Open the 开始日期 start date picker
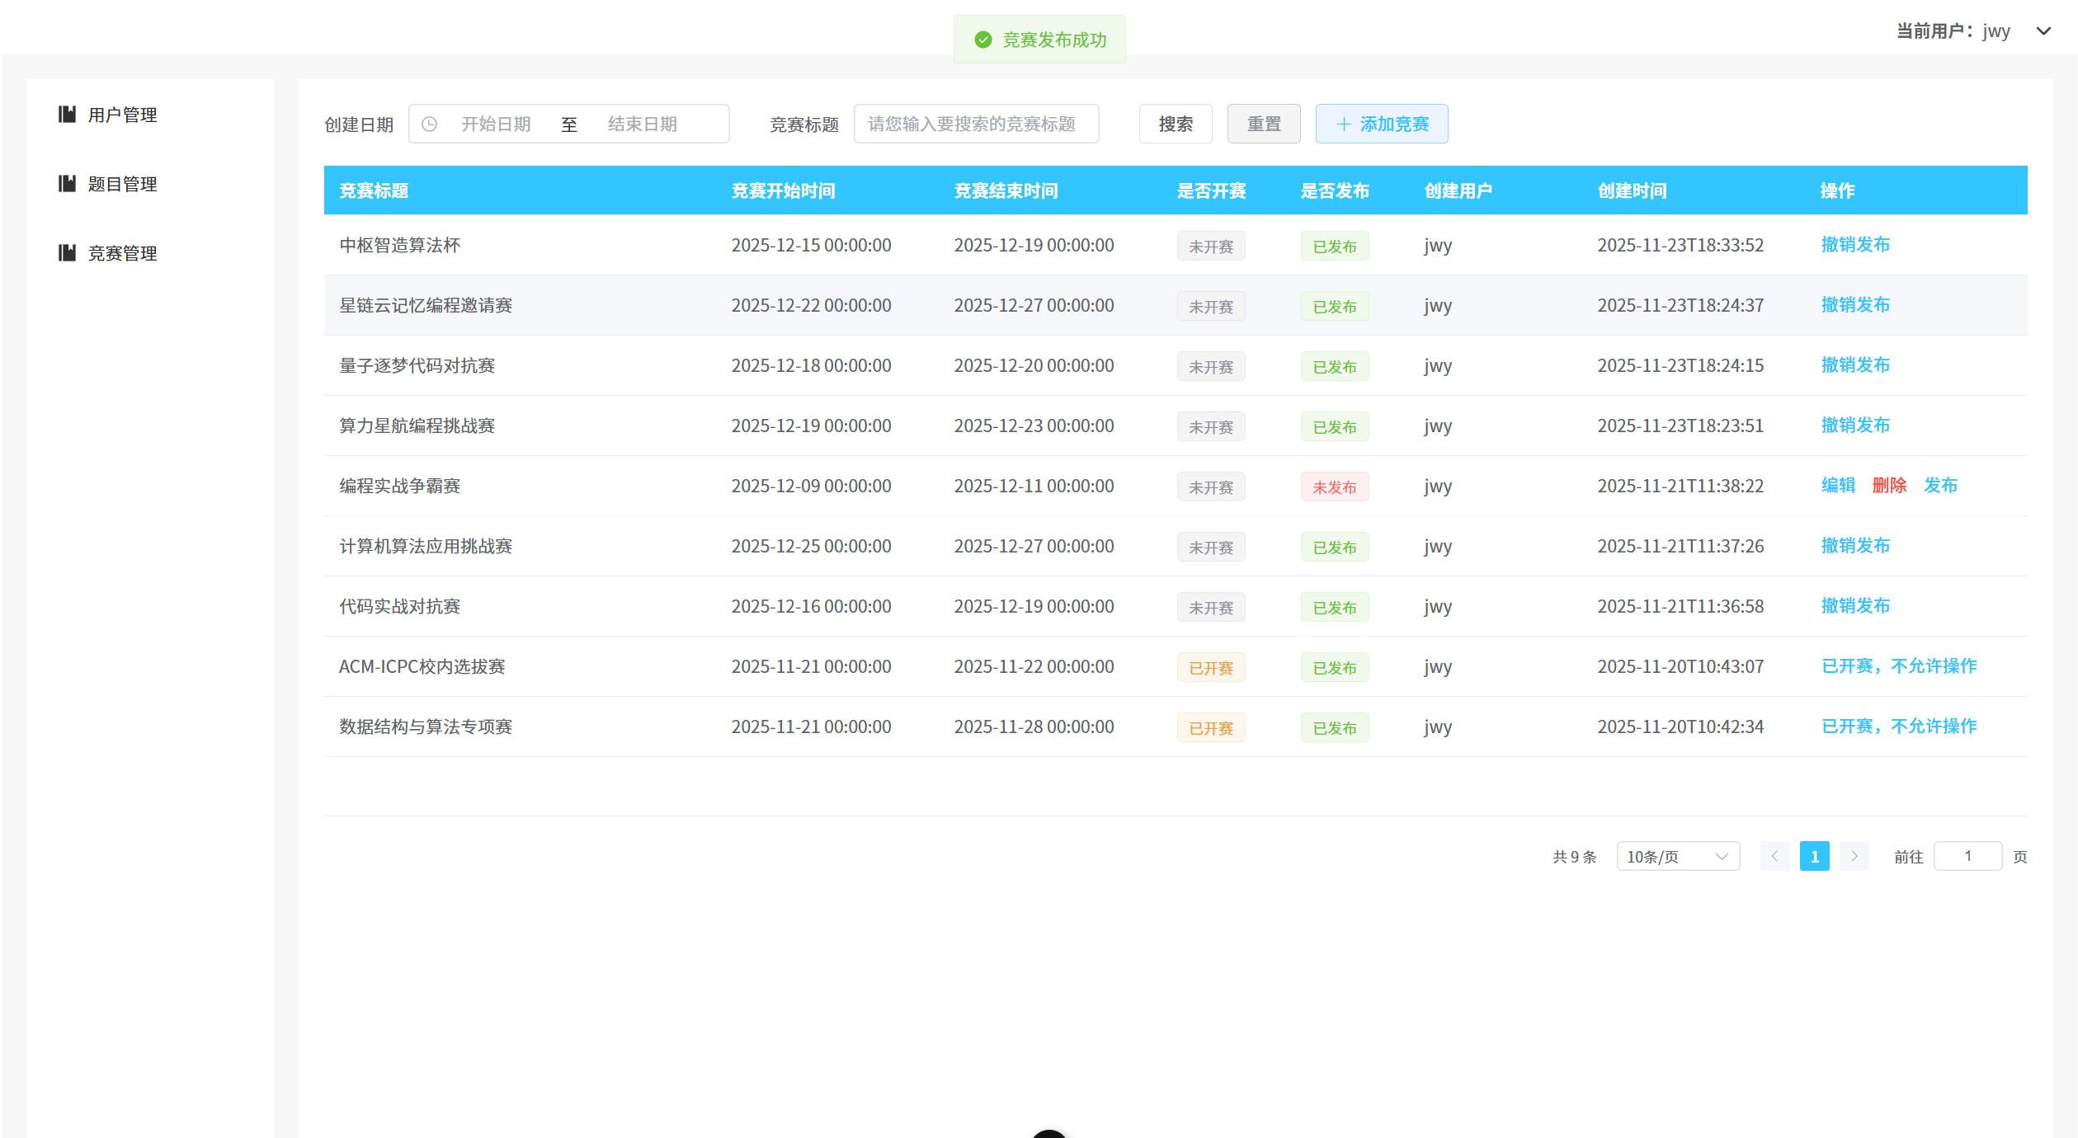Screen dimensions: 2078x1138 (x=496, y=125)
